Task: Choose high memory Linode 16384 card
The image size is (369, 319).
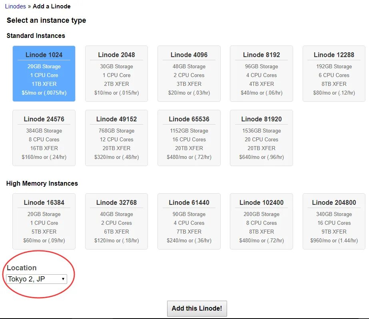Action: point(44,221)
